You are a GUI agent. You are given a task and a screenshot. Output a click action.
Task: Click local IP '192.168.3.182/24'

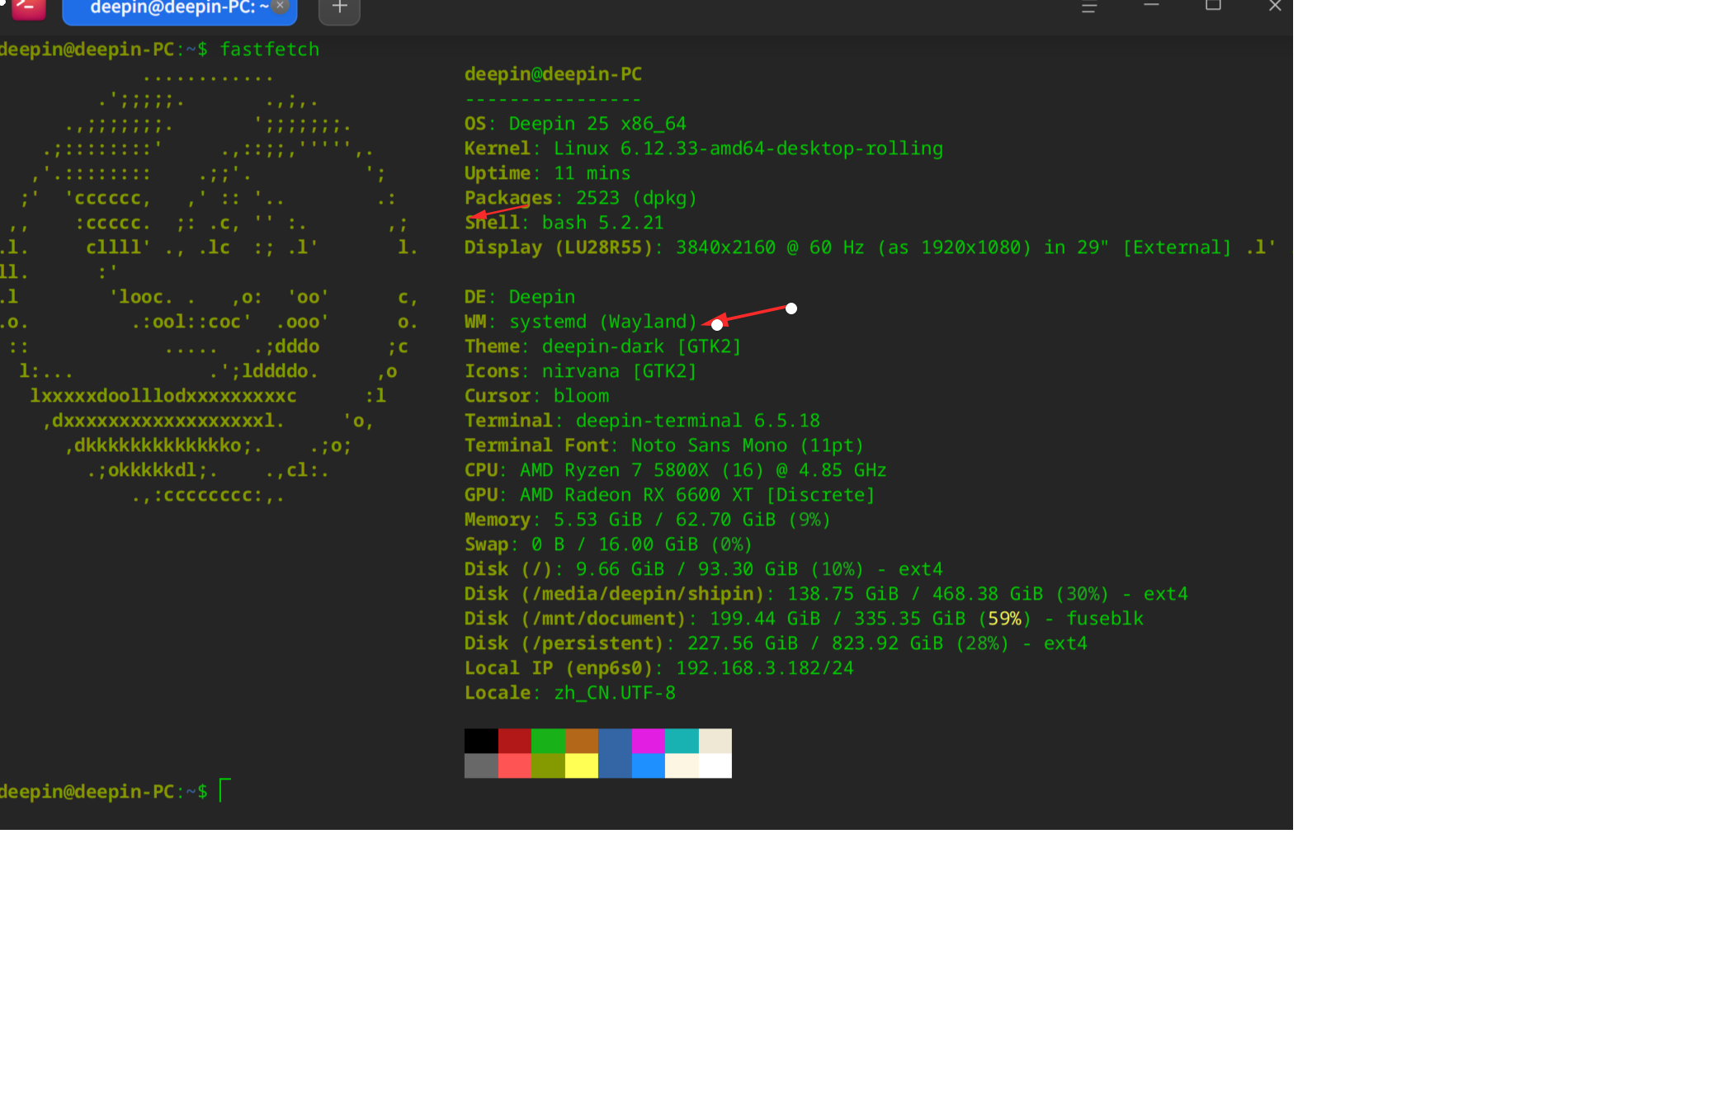(x=765, y=668)
